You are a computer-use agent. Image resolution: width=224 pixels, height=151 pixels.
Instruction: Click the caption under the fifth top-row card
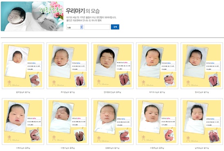tap(202, 92)
